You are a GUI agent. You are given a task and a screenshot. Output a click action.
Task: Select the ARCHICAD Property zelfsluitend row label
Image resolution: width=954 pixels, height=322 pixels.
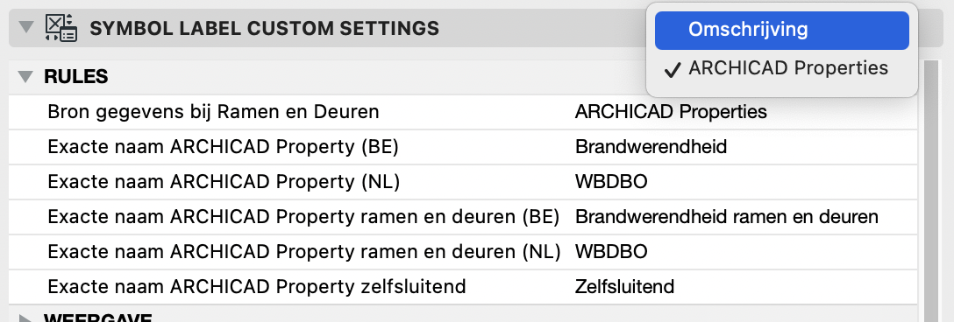[257, 287]
